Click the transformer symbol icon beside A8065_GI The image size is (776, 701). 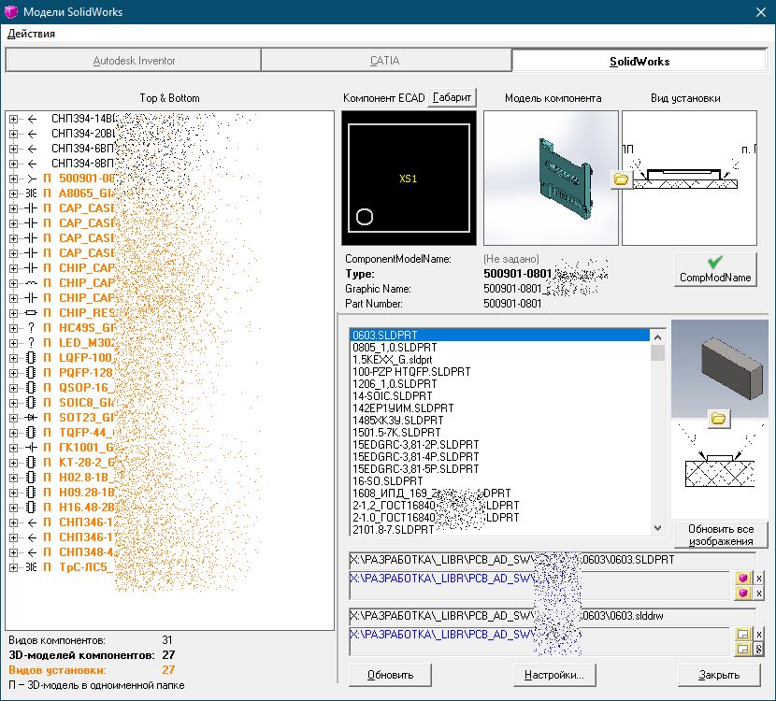(x=32, y=193)
